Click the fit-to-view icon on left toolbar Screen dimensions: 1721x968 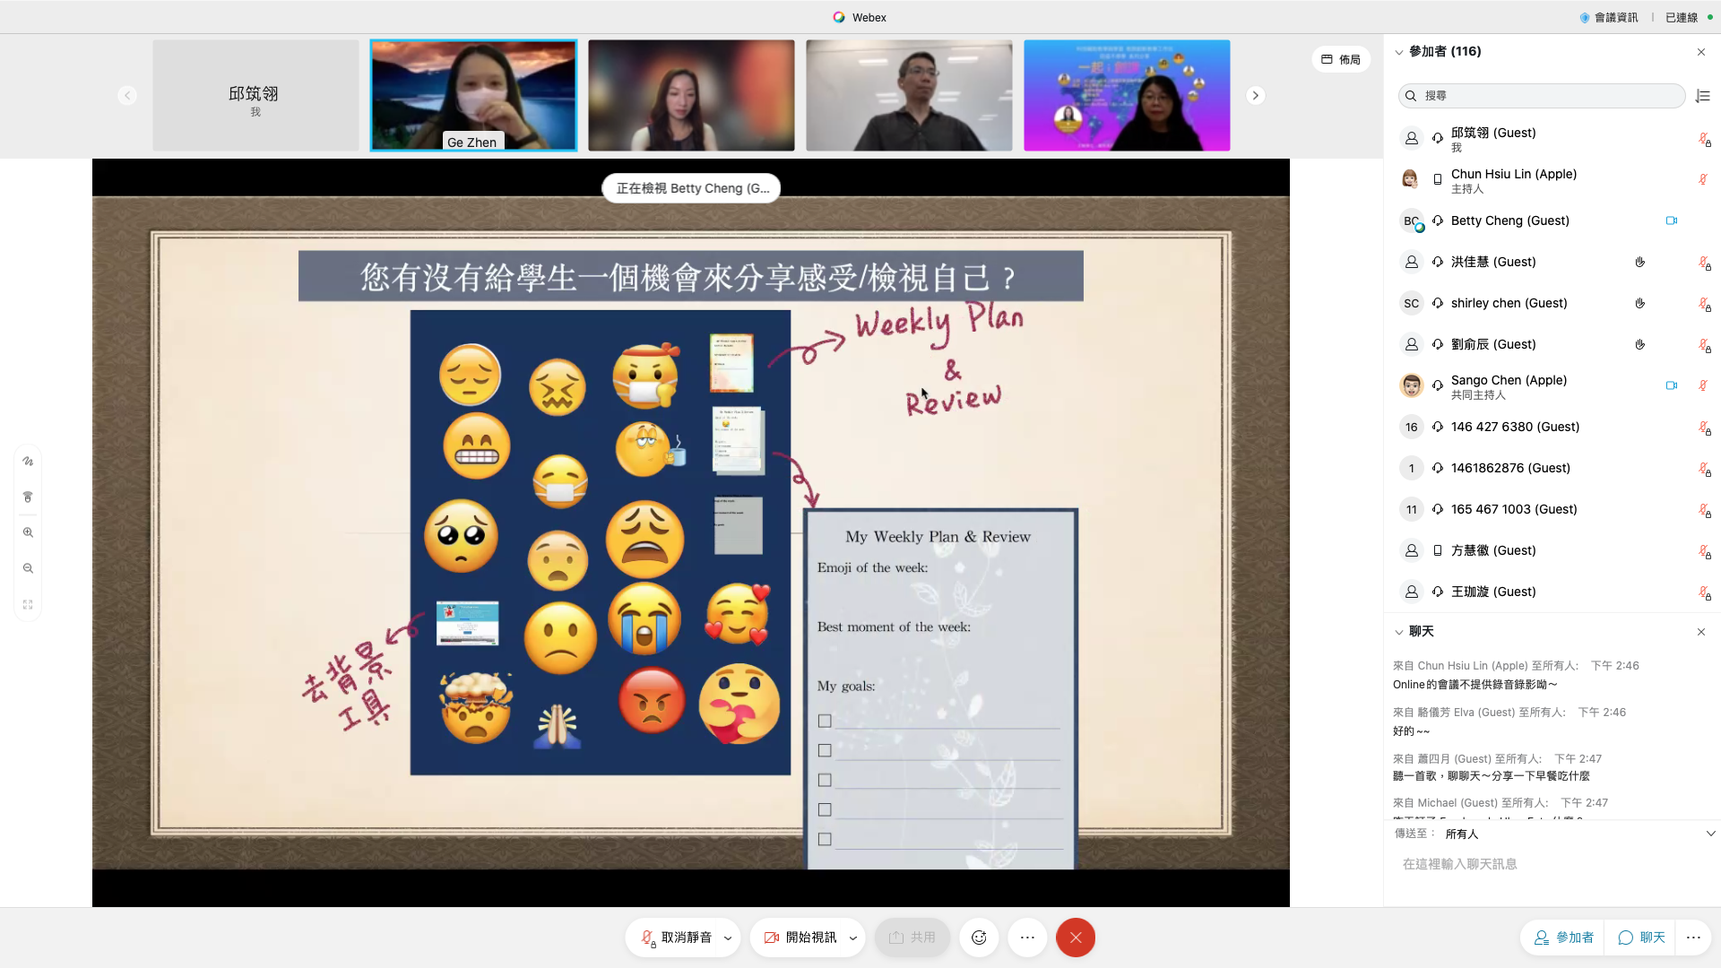28,605
